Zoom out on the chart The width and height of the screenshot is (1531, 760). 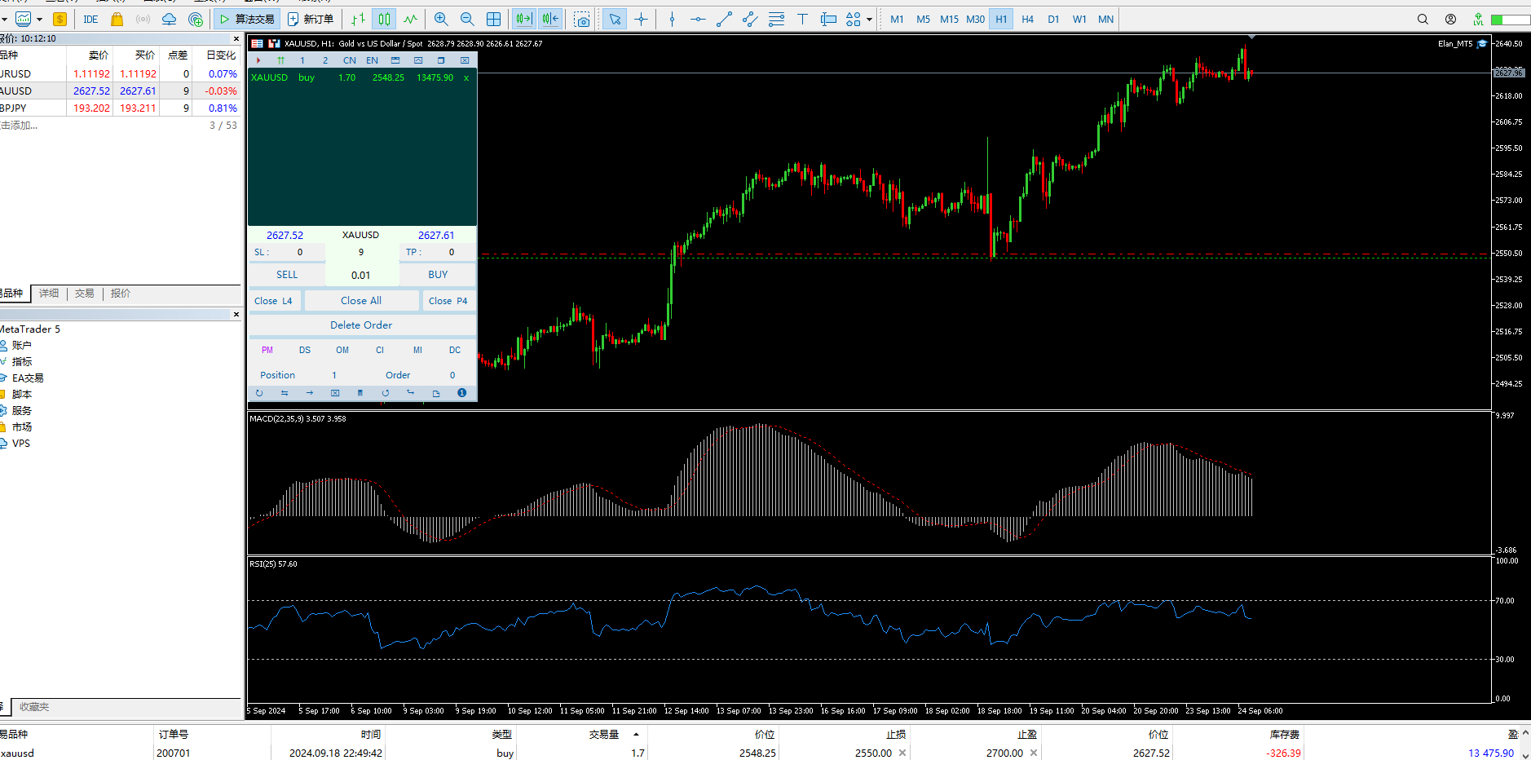[467, 19]
